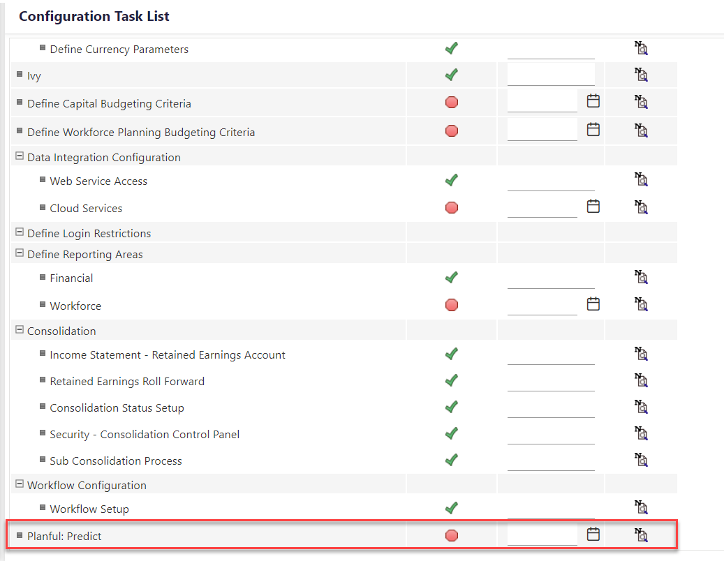724x561 pixels.
Task: Collapse the Define Reporting Areas section
Action: click(20, 254)
